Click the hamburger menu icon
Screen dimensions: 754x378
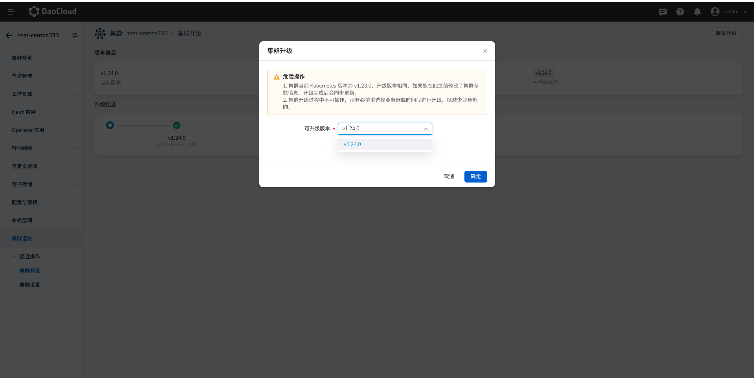pyautogui.click(x=11, y=12)
